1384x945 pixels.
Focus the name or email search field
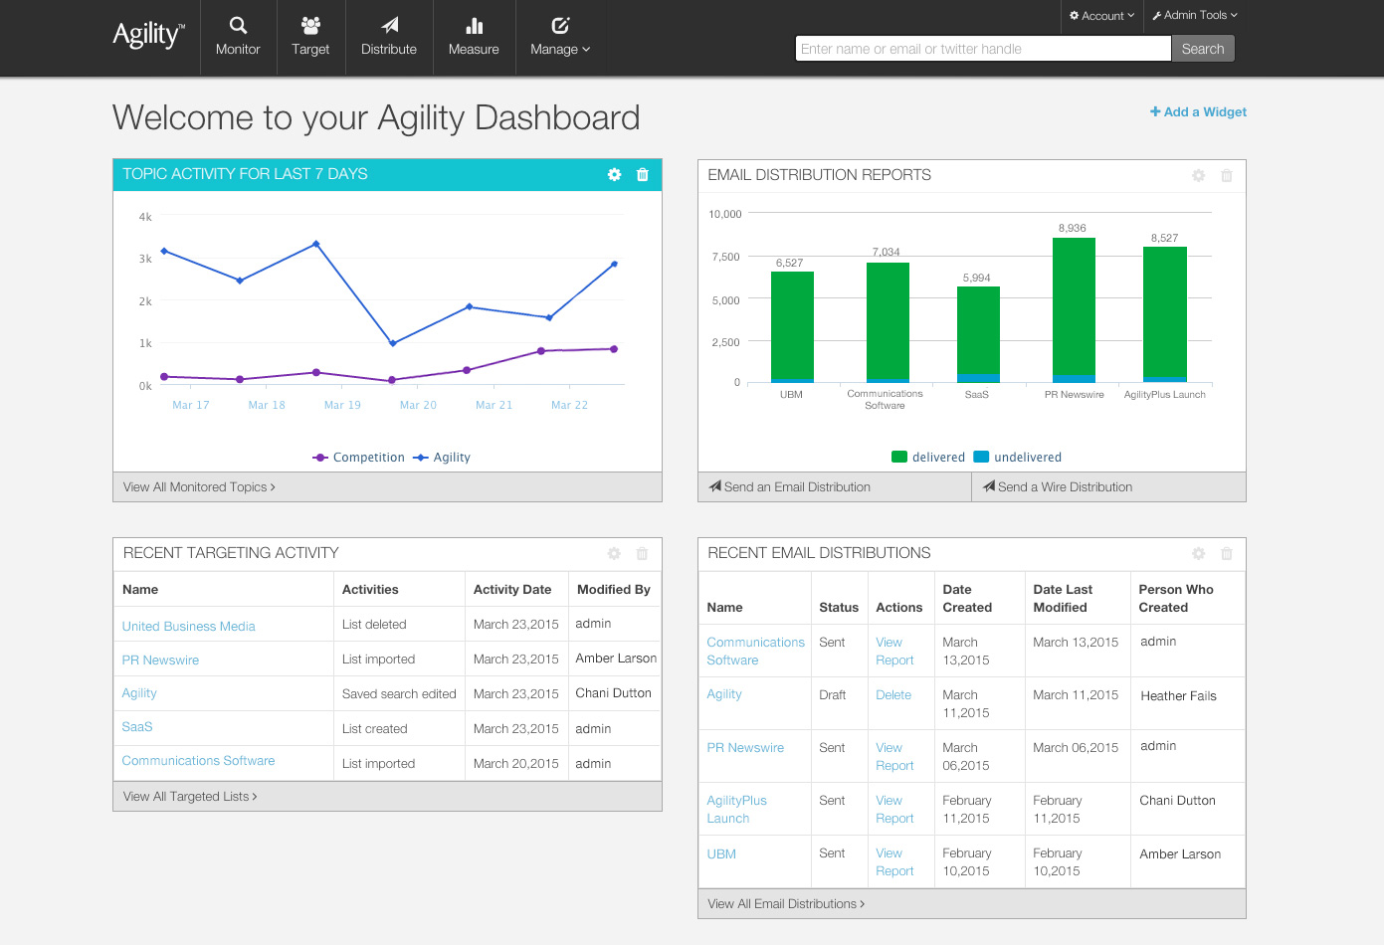(983, 49)
